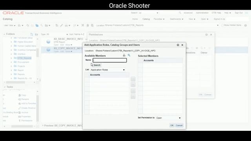Click the OTBI Help link
Screen dimensions: 251x141
[x=216, y=13]
